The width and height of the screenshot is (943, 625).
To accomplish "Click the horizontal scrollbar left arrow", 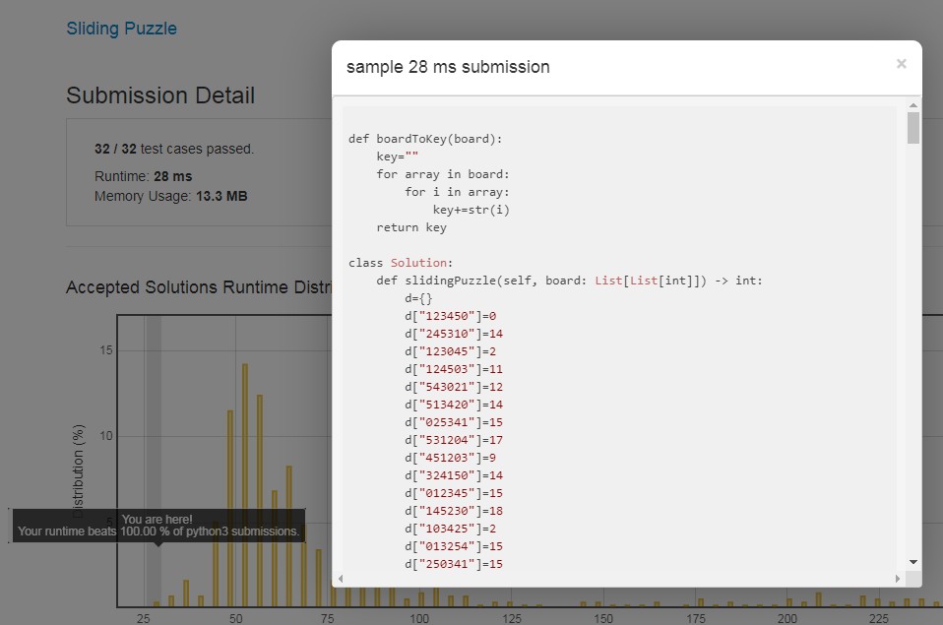I will (341, 579).
